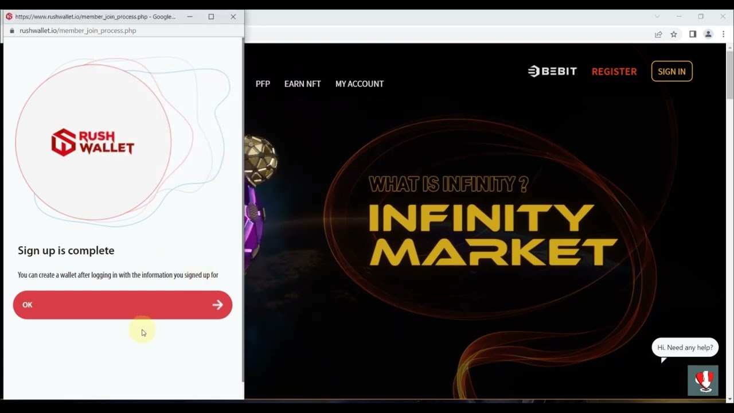Click the share icon in Chrome toolbar

[658, 34]
